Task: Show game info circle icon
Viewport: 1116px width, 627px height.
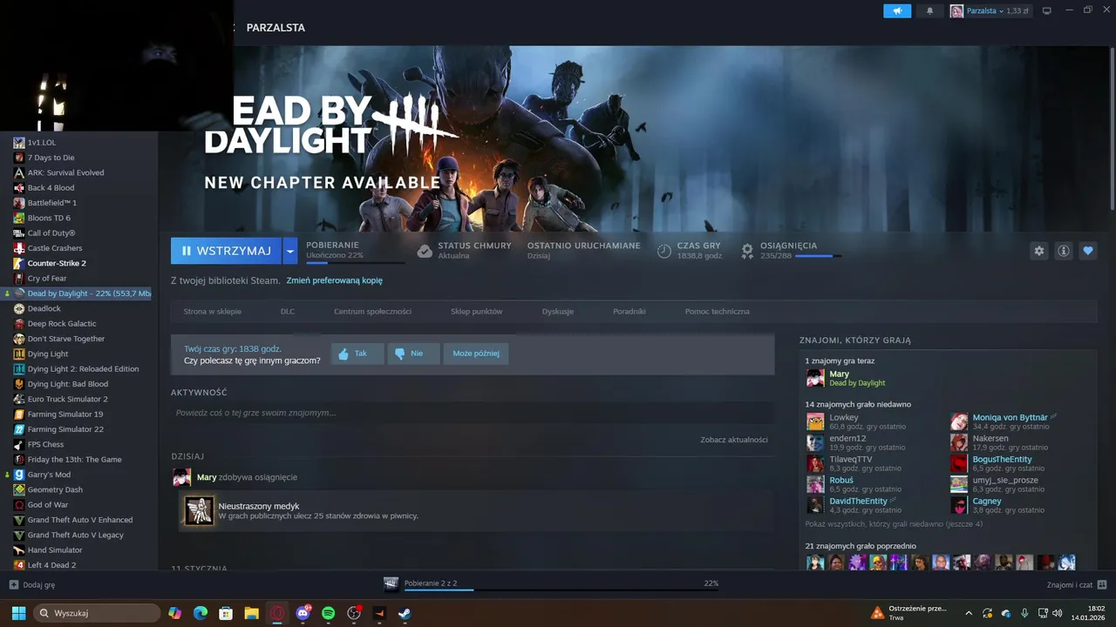Action: (x=1064, y=251)
